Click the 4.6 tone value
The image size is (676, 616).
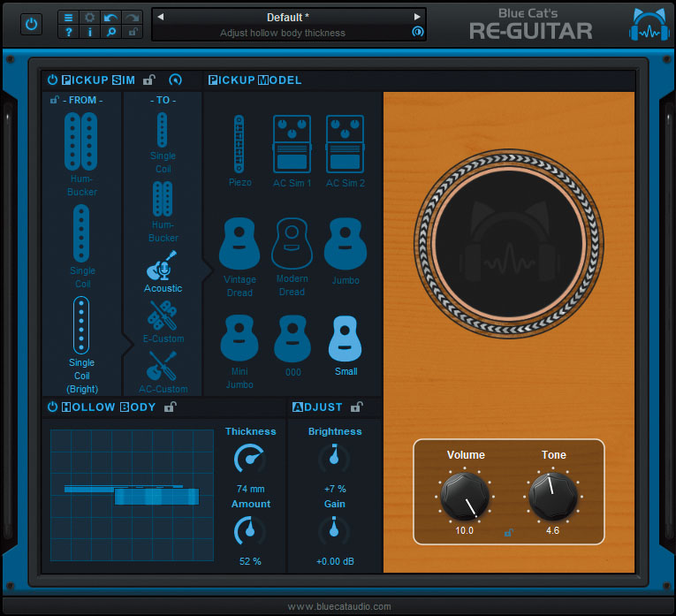[552, 530]
